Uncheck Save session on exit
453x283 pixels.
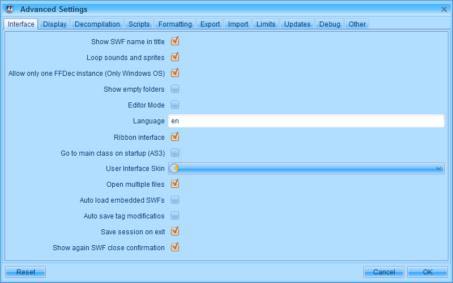click(175, 231)
